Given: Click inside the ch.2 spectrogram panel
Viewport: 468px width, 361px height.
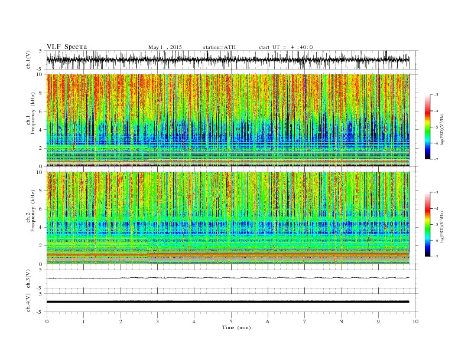Looking at the screenshot, I should (x=227, y=218).
